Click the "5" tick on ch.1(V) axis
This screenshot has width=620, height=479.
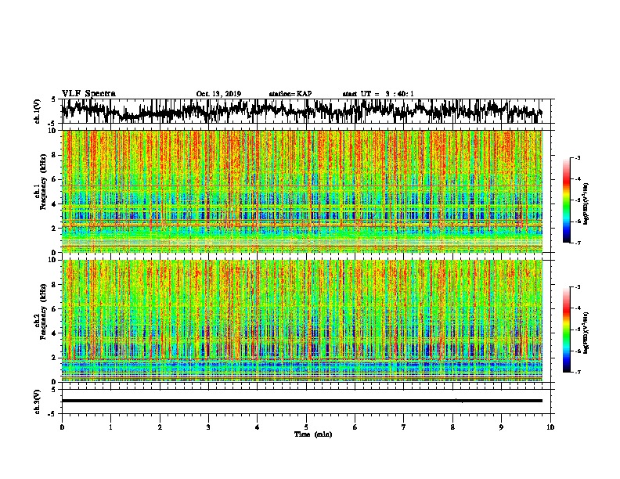tap(54, 99)
